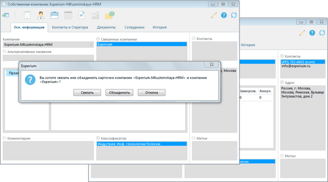This screenshot has width=328, height=182.
Task: Open the bar chart icon in toolbar
Action: click(x=95, y=15)
